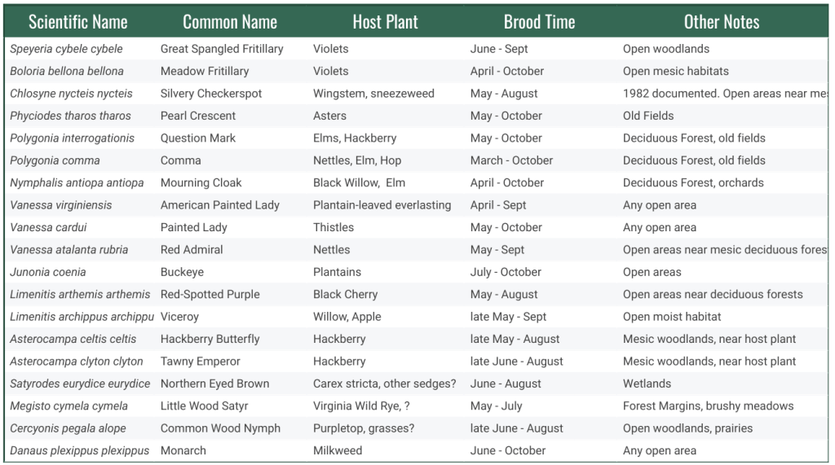Select the Other Notes column header
Screen dimensions: 835x465
tap(721, 22)
